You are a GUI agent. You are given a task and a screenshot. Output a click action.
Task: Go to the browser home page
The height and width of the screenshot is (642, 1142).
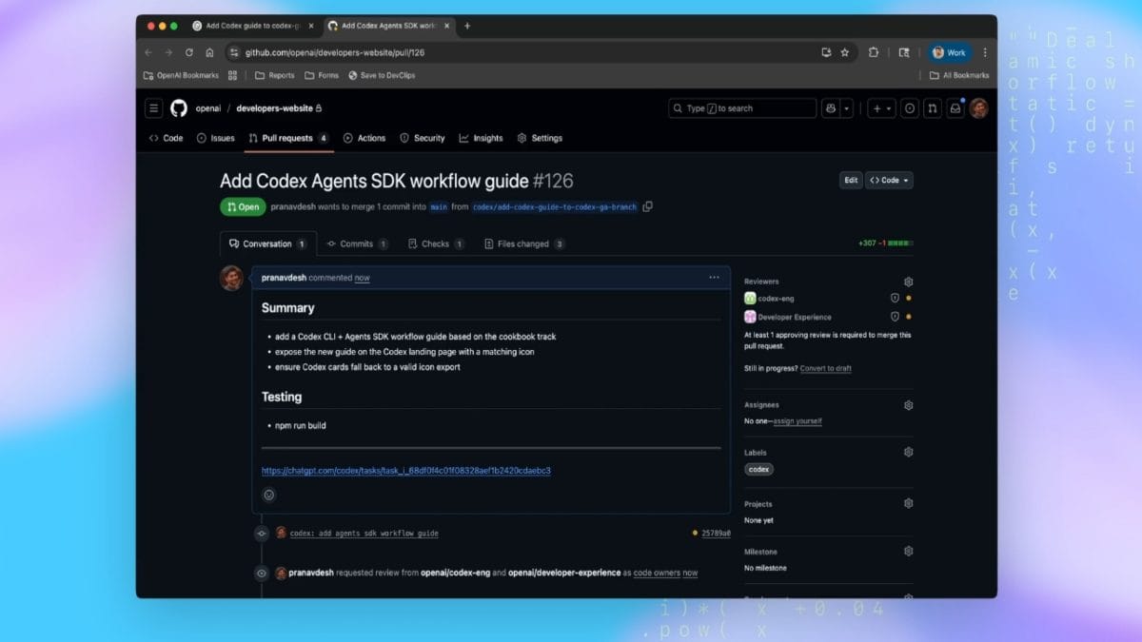coord(209,53)
